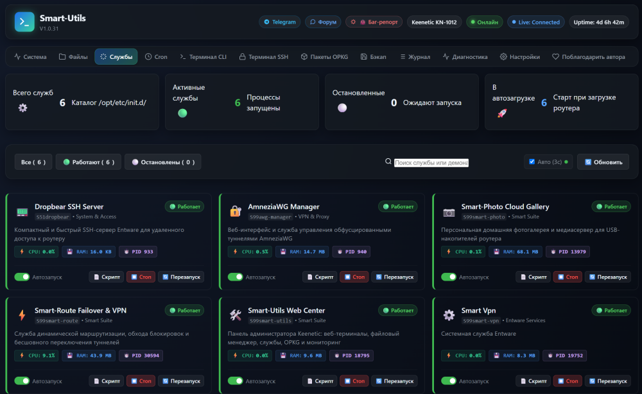Stop the AmneziaWG Manager service

pyautogui.click(x=354, y=277)
